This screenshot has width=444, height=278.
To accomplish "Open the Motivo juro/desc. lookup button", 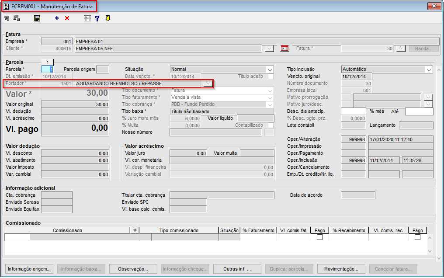I will click(428, 104).
